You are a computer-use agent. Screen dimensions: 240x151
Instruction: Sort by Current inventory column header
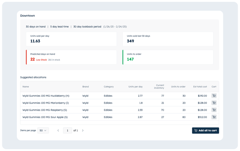coord(159,87)
